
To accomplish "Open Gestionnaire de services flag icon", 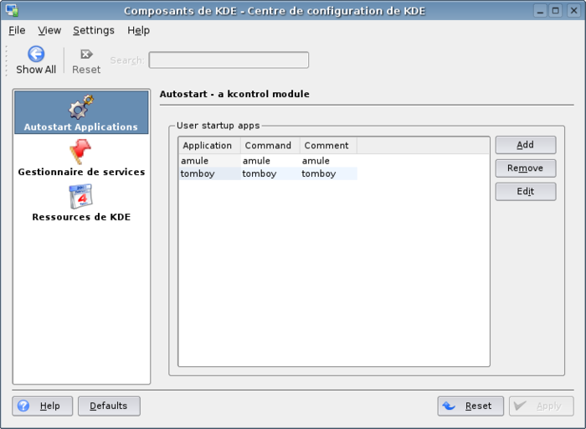I will pos(80,152).
